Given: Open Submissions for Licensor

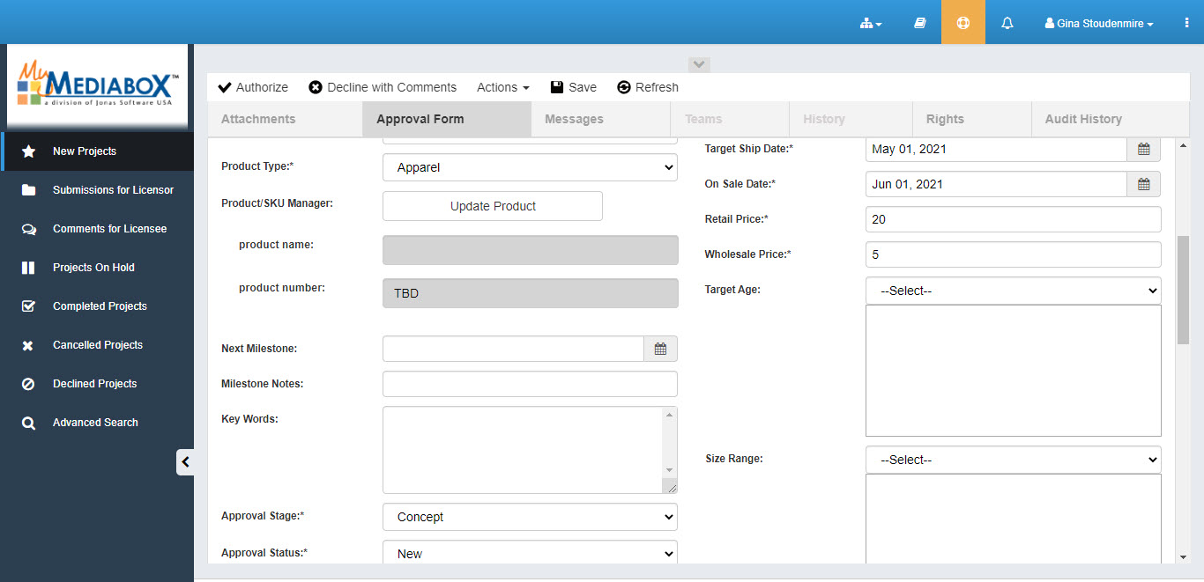Looking at the screenshot, I should (x=97, y=190).
